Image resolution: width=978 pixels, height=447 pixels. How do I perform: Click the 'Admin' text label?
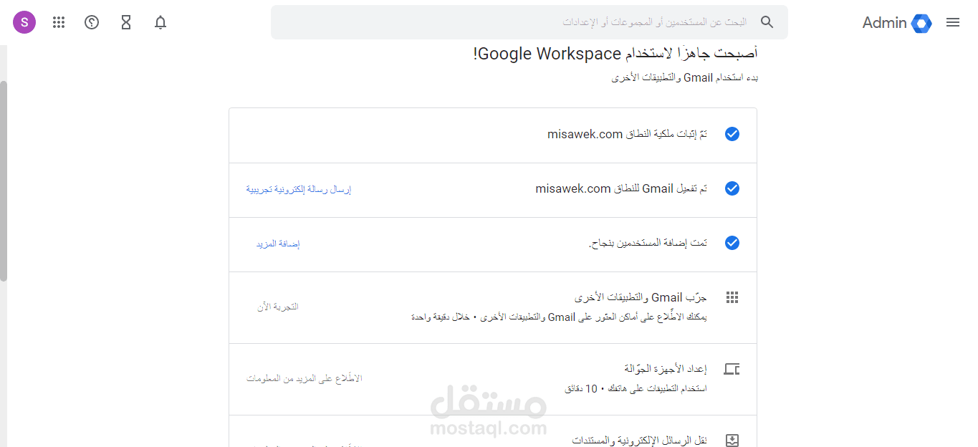(x=885, y=23)
